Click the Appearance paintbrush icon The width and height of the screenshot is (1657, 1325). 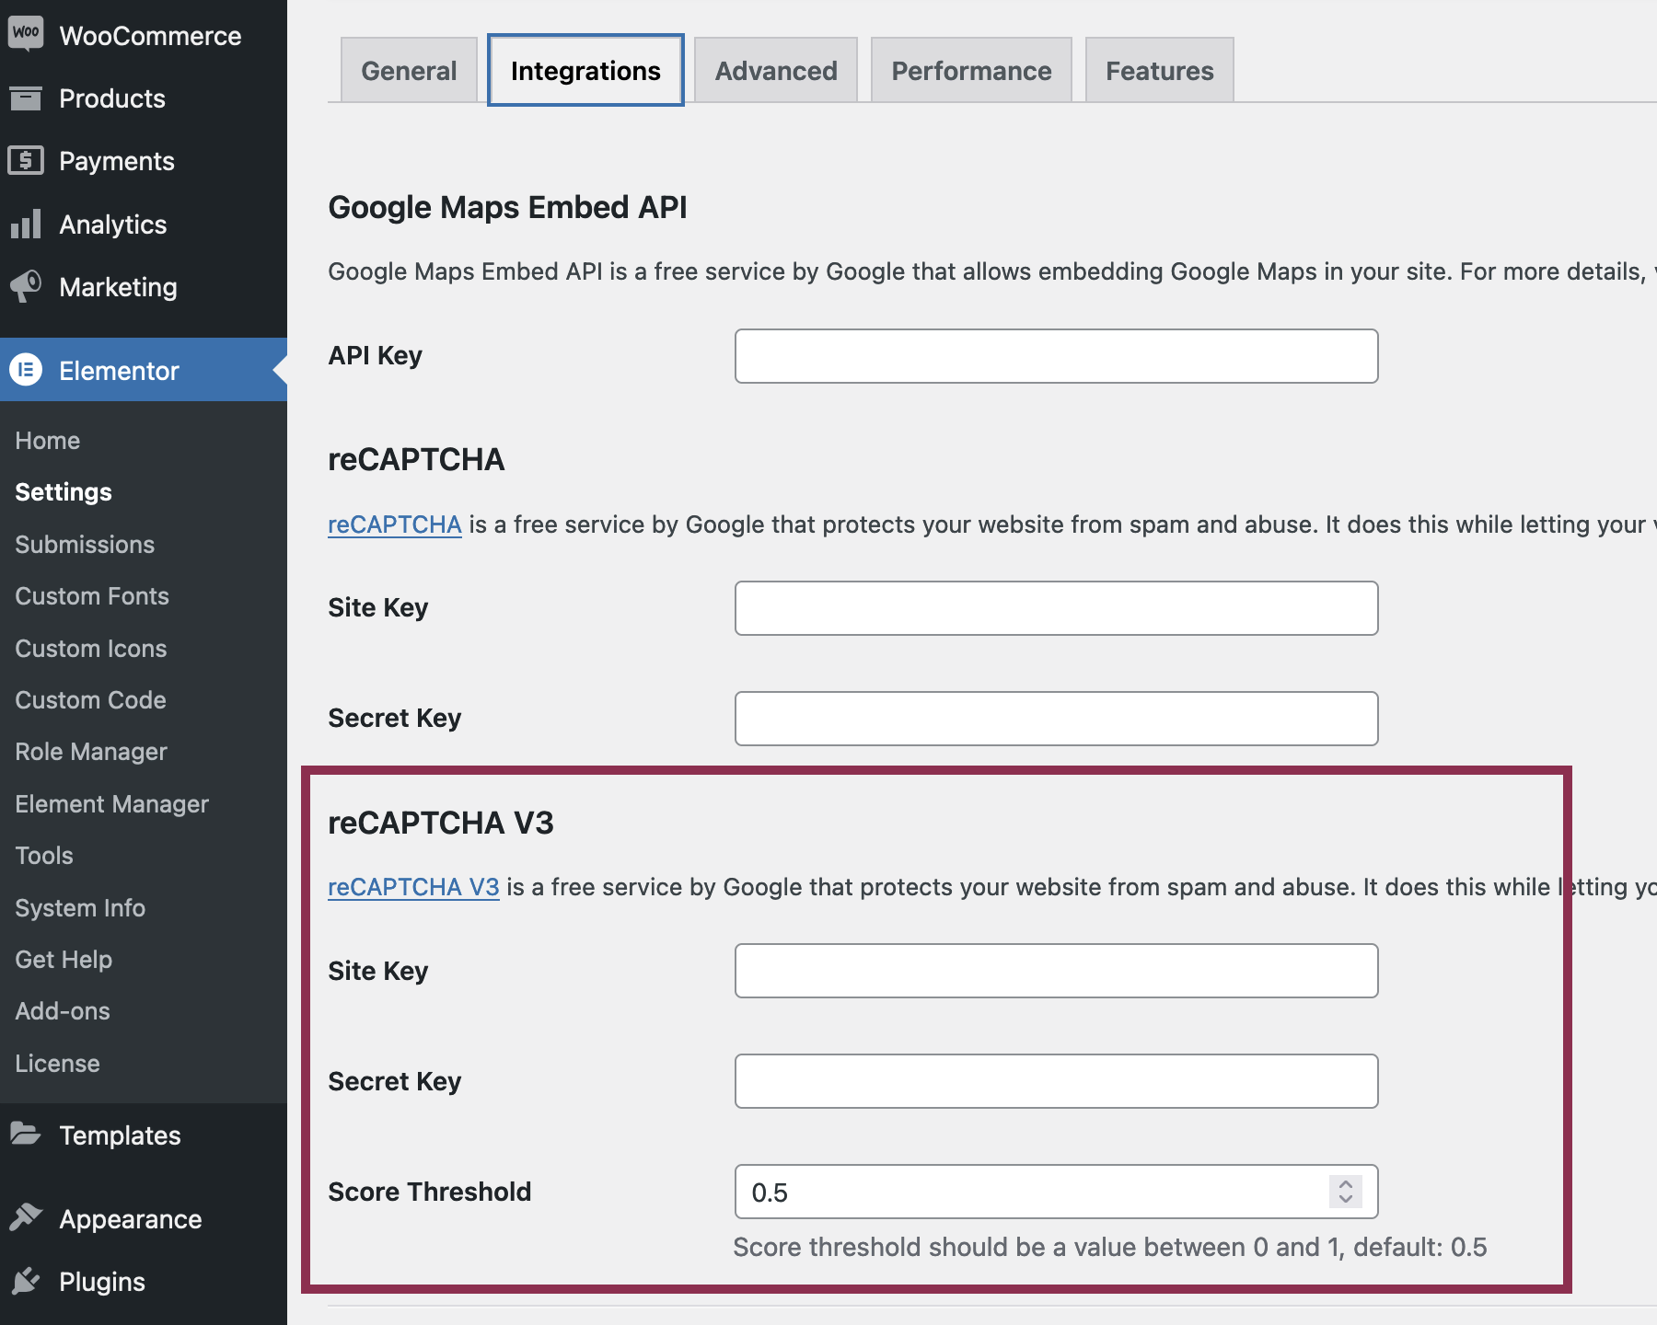(x=26, y=1217)
